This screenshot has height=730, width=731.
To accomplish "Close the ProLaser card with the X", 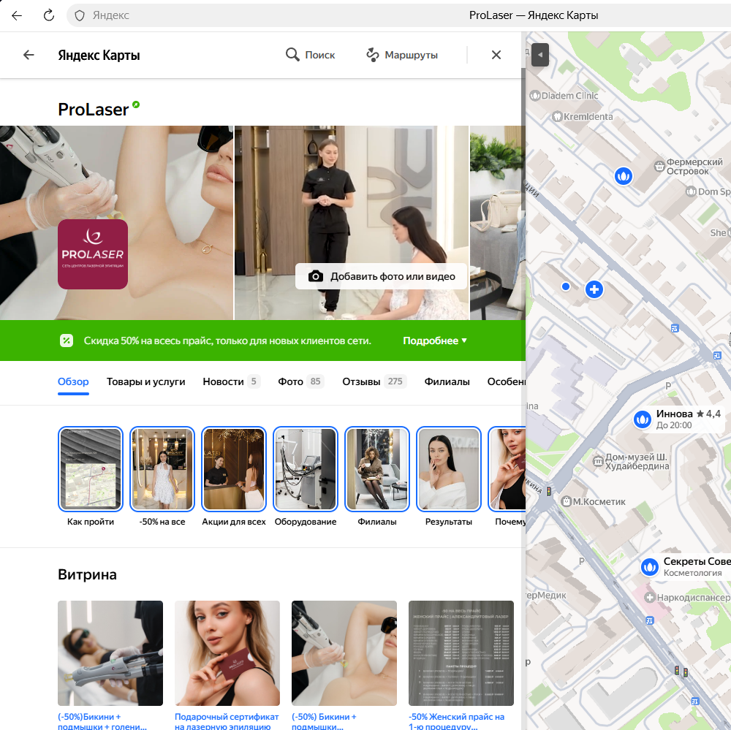I will [x=496, y=55].
